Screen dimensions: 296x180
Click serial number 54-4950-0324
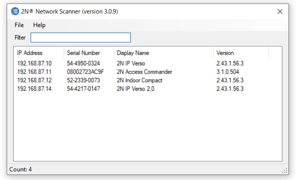[83, 63]
